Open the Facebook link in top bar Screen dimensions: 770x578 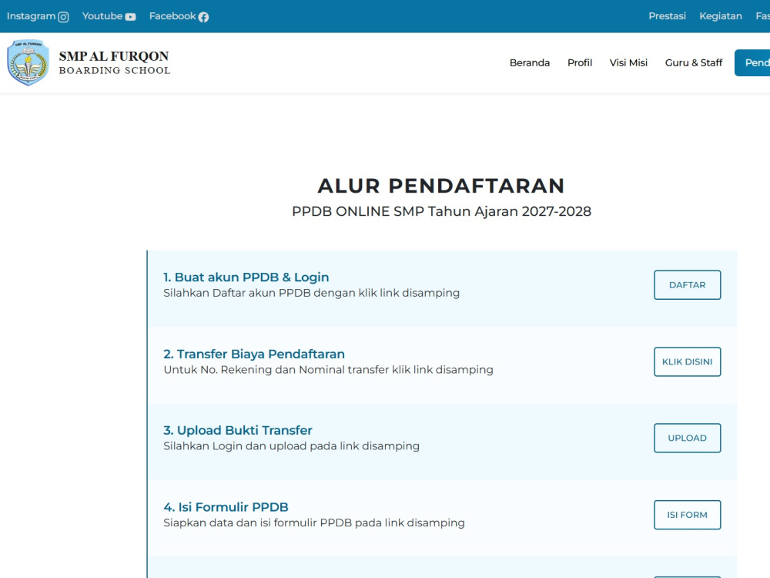pos(179,16)
